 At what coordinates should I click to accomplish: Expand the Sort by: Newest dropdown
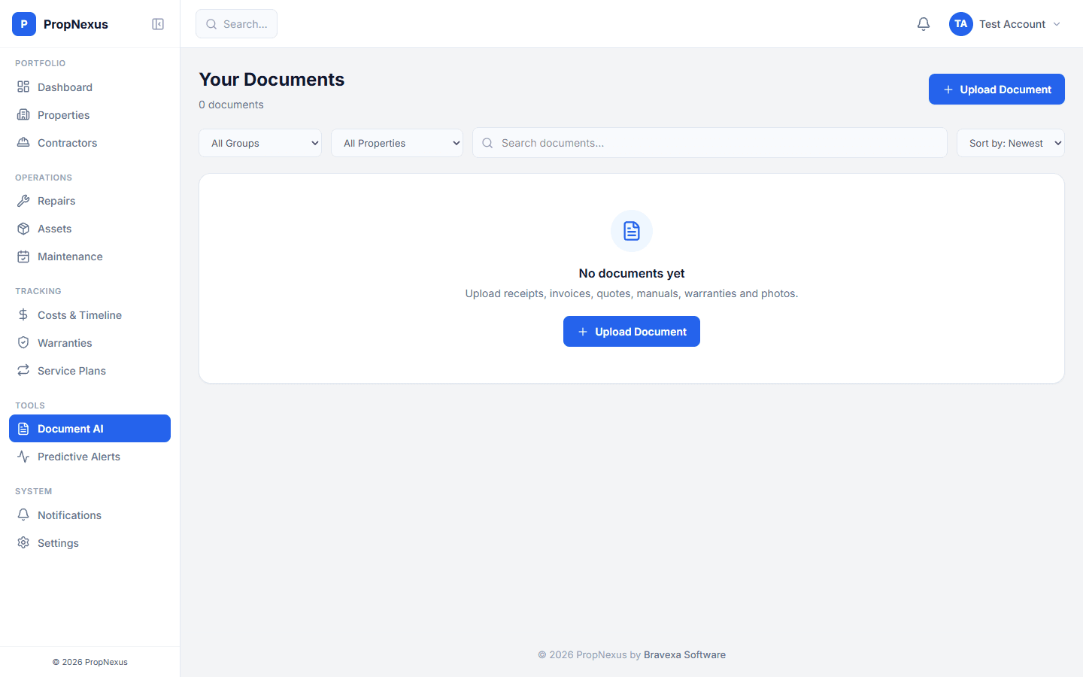1010,143
